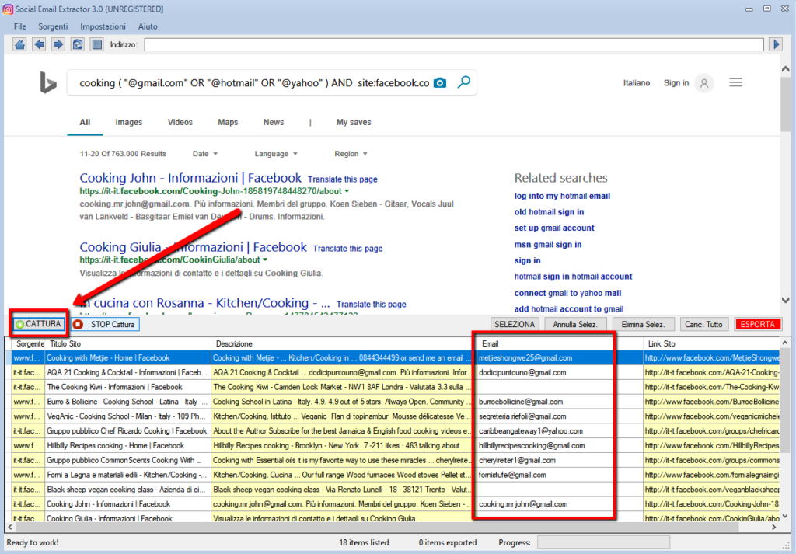Go back with the left arrow icon

coord(39,44)
